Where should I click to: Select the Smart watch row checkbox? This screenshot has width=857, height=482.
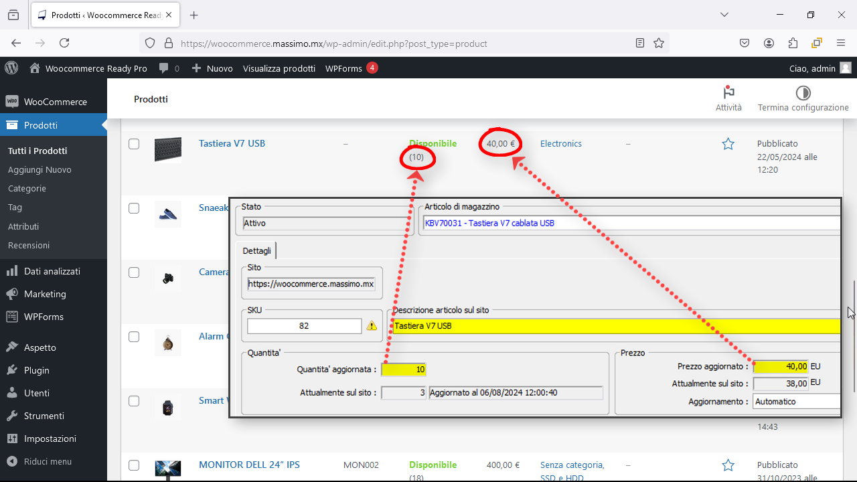[134, 401]
